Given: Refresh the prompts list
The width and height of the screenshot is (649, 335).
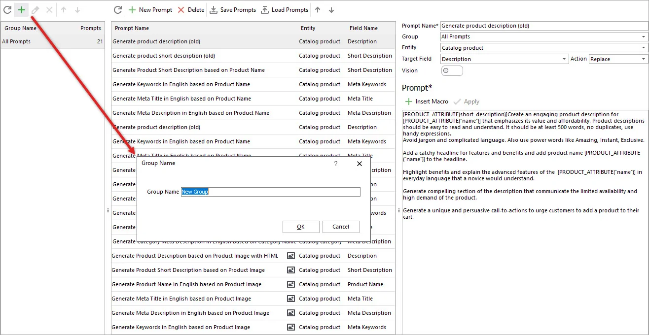Looking at the screenshot, I should click(117, 10).
